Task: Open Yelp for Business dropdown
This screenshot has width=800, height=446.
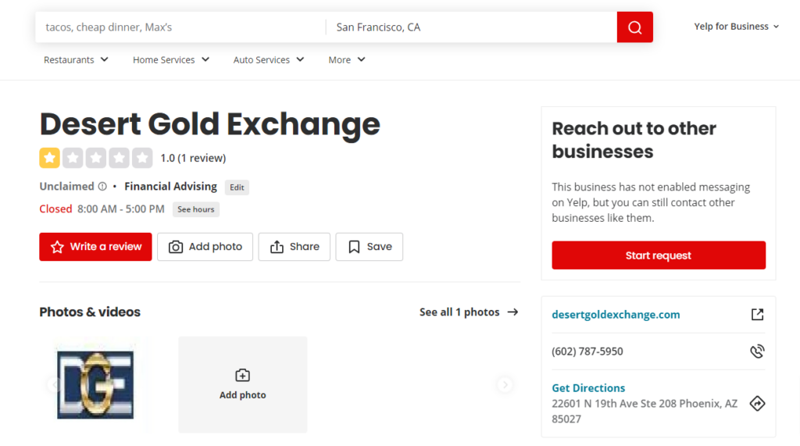Action: click(x=736, y=27)
